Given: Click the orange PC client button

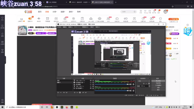Looking at the screenshot, I should point(173,19).
